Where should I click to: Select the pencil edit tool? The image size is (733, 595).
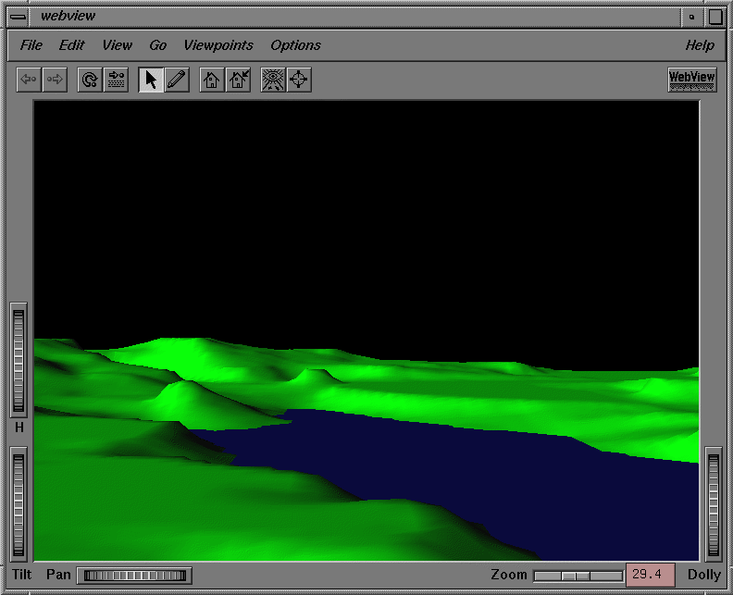tap(177, 80)
